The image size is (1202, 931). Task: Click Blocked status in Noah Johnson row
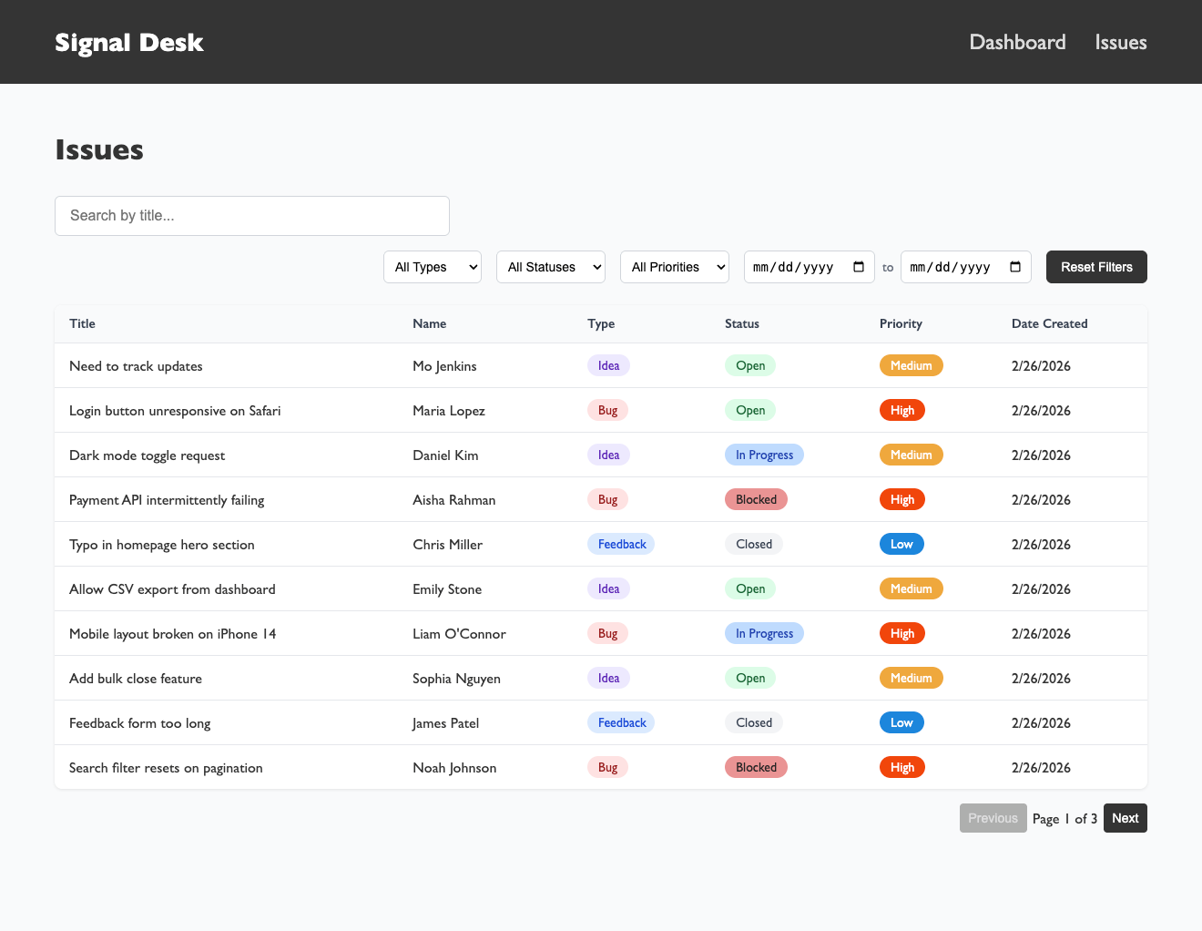pos(756,767)
